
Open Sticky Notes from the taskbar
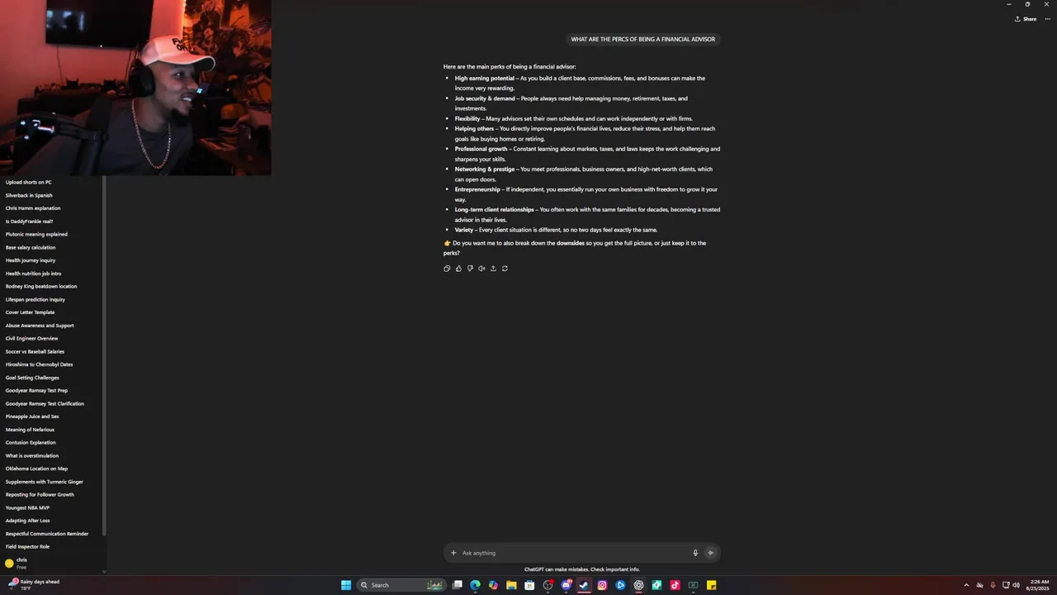(711, 585)
